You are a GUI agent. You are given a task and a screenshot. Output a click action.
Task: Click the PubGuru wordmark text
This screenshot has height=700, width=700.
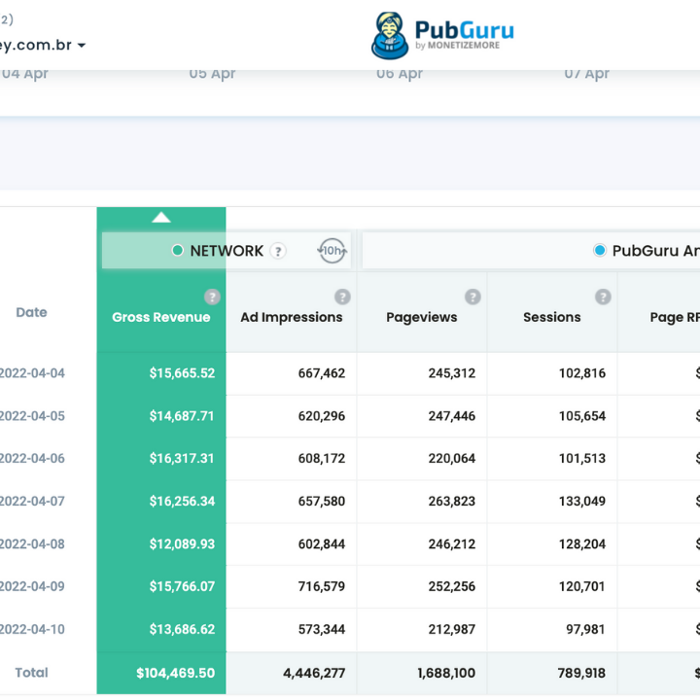pyautogui.click(x=465, y=30)
